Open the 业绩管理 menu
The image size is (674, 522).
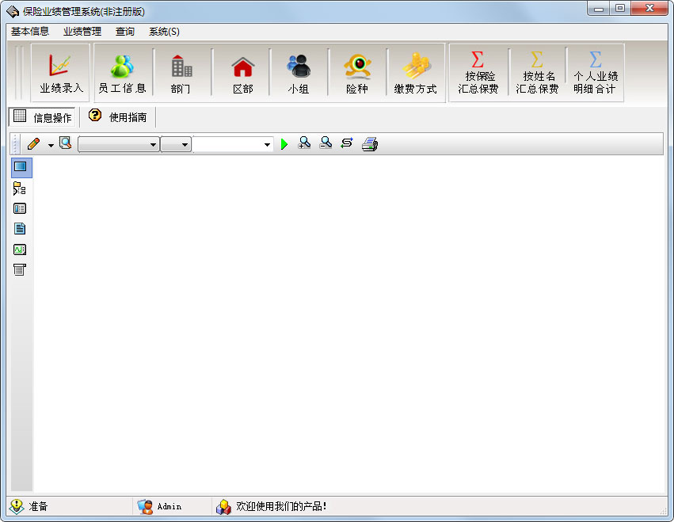[82, 32]
